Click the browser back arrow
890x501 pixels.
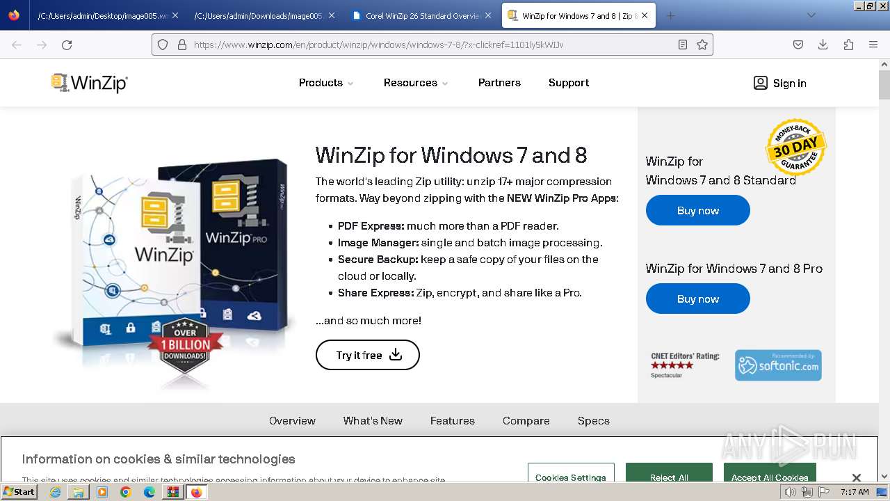click(17, 45)
